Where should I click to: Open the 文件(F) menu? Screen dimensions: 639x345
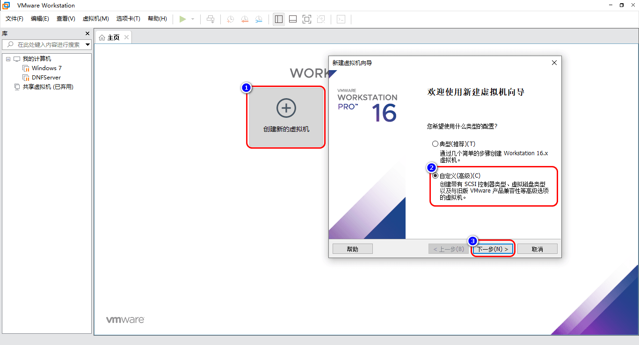[x=15, y=19]
